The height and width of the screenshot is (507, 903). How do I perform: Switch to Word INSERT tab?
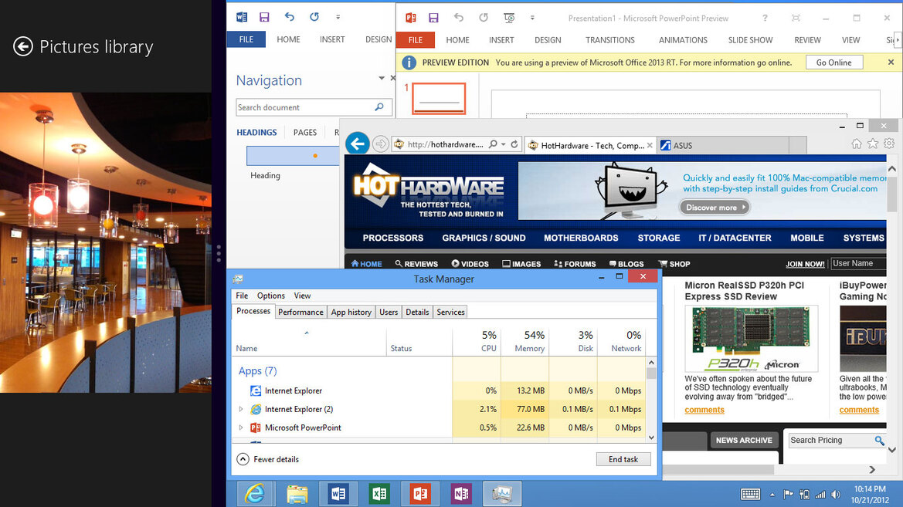pyautogui.click(x=332, y=39)
